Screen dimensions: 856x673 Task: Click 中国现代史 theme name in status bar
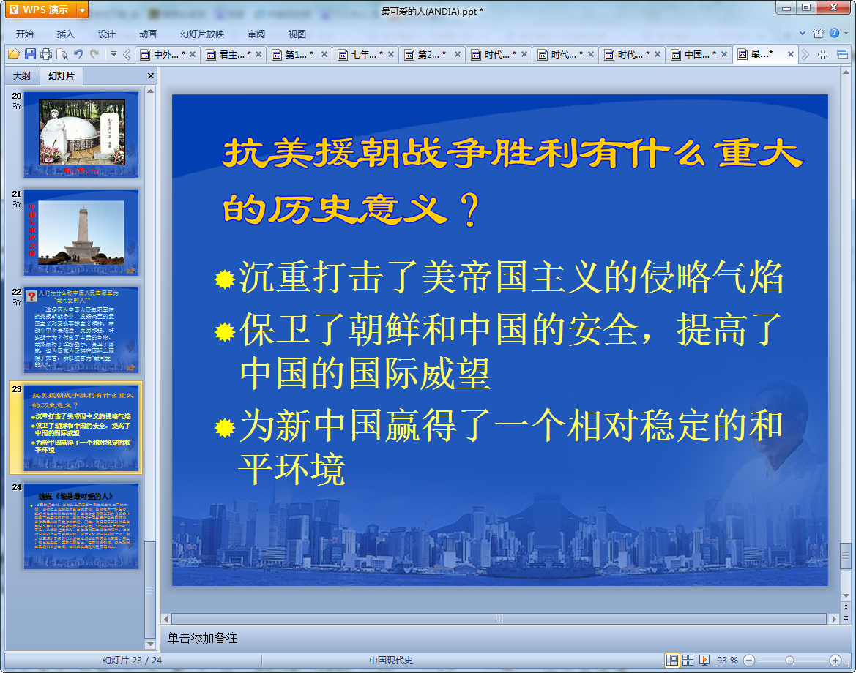point(391,661)
